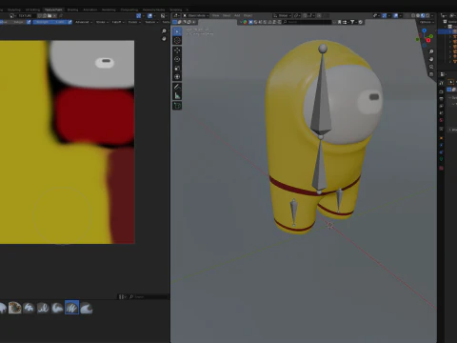Toggle proportional editing in 3D viewport header
The height and width of the screenshot is (343, 457).
(319, 15)
